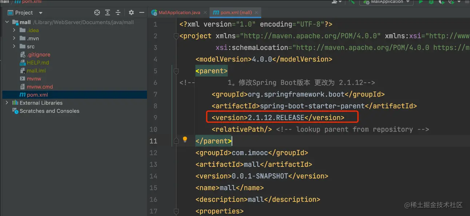
Task: Click line number 9 in the gutter
Action: 155,117
